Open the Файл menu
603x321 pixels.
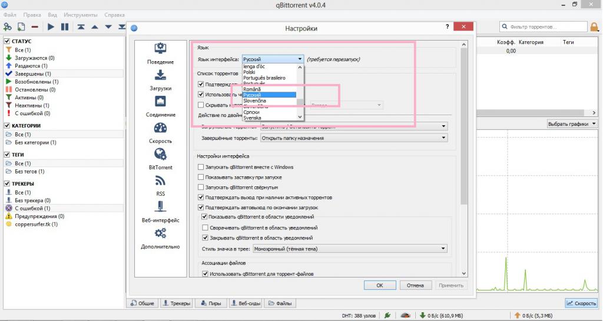pyautogui.click(x=9, y=15)
